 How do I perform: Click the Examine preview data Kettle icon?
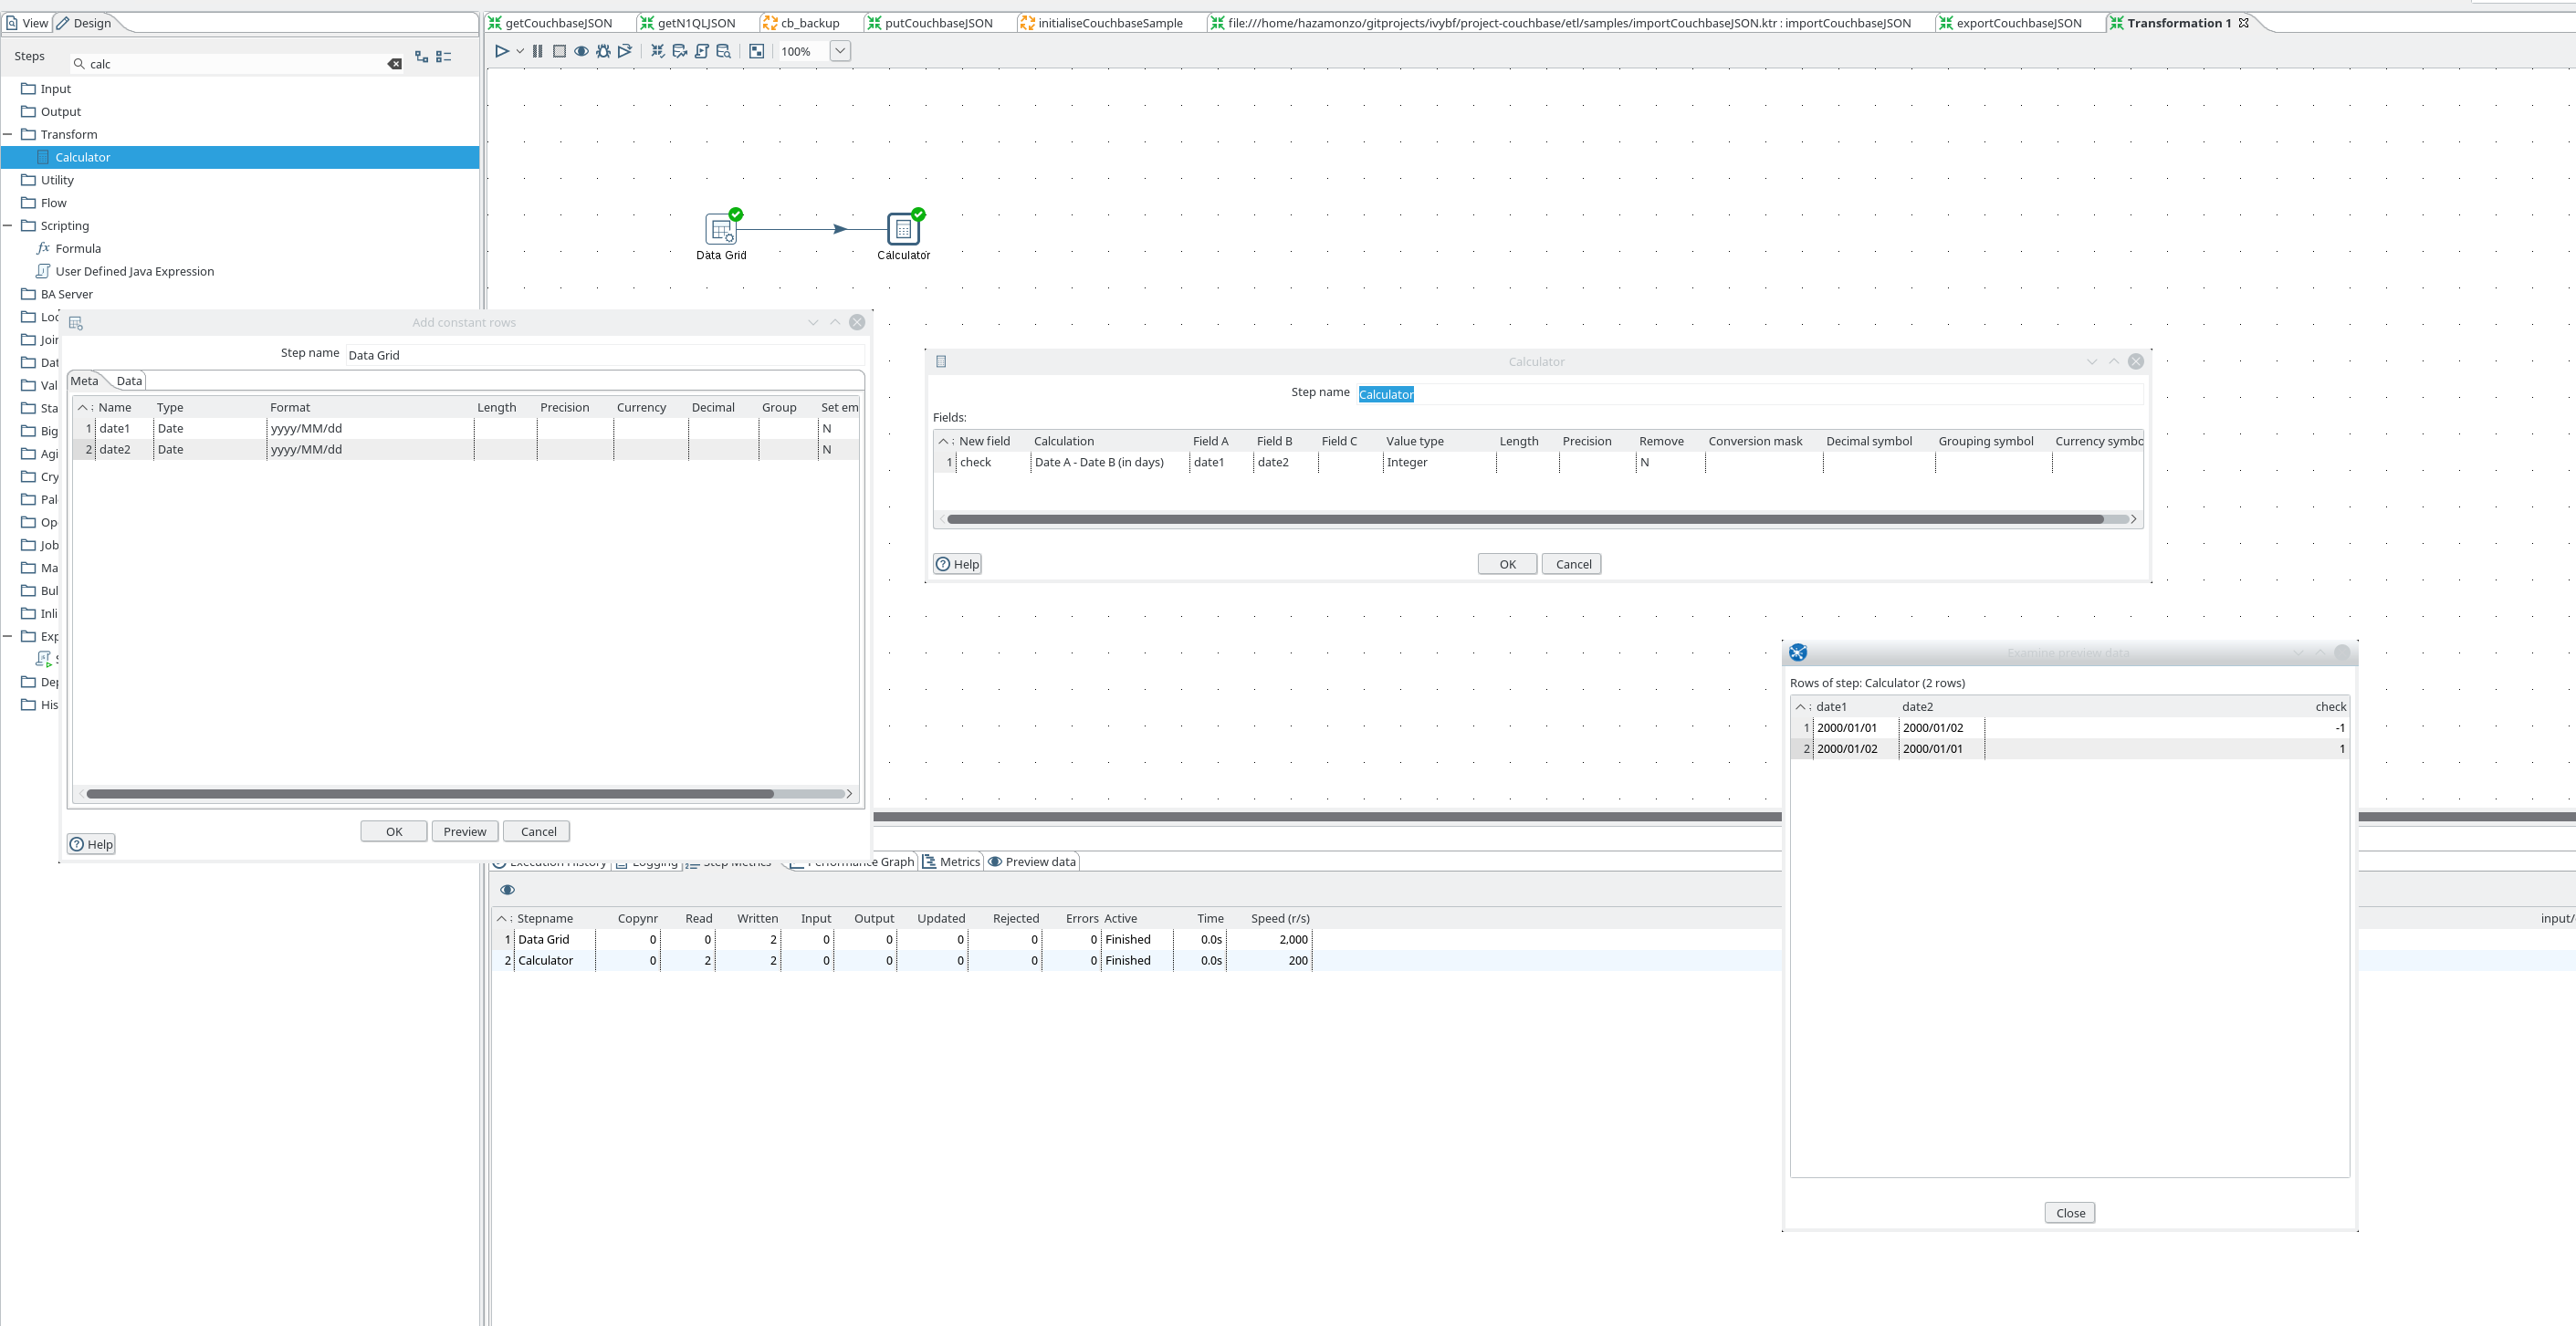1798,653
